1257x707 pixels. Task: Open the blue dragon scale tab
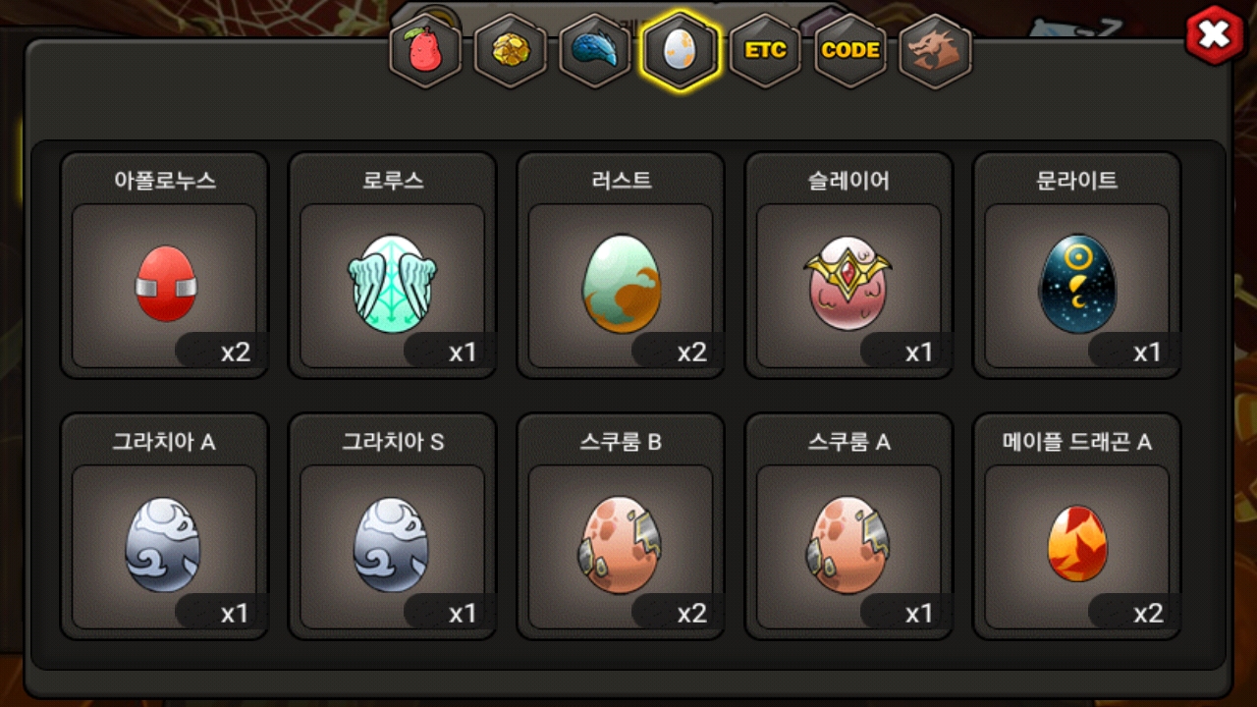pyautogui.click(x=595, y=50)
